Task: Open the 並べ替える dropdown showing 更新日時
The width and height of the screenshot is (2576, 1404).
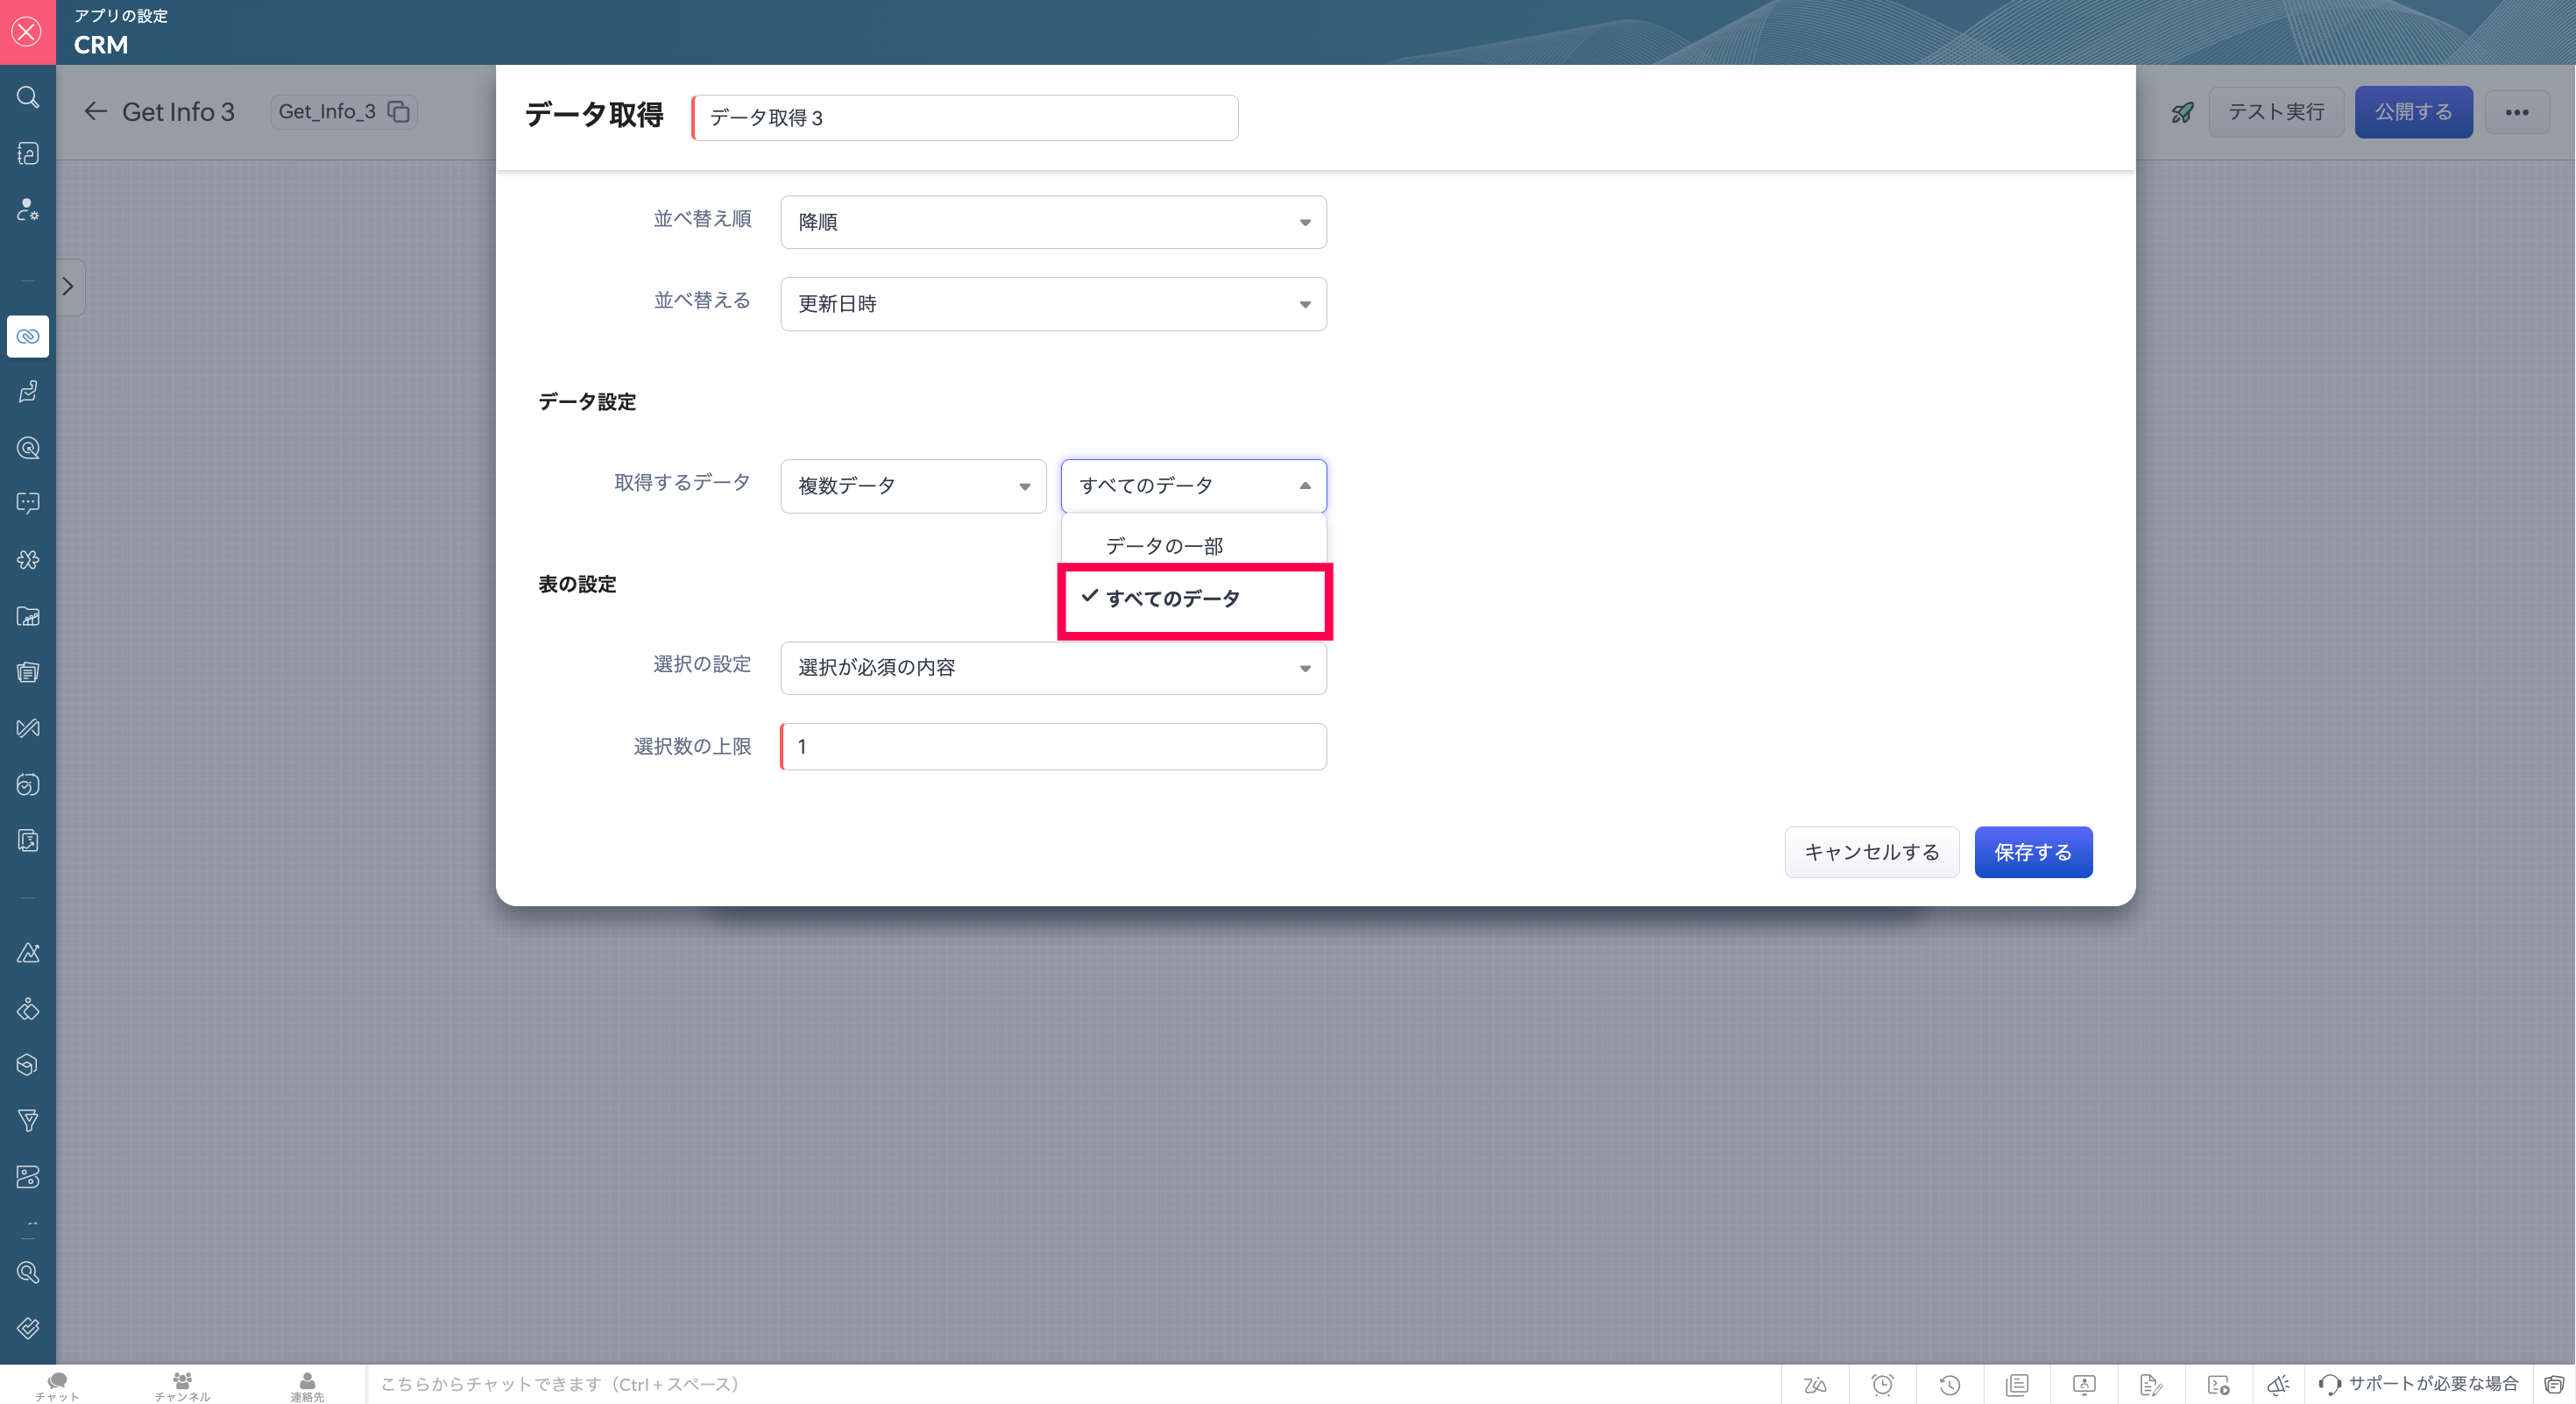Action: (1053, 304)
